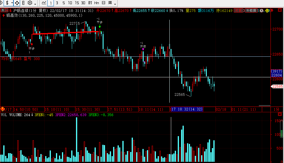Click the 22604 crosshair price box
Image resolution: width=284 pixels, height=163 pixels.
(x=277, y=75)
